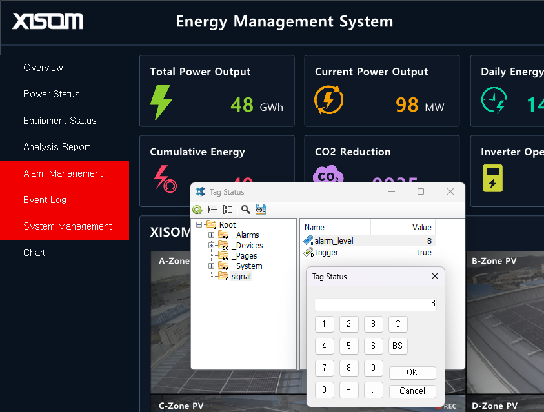Click the orange Current Power Output icon
Screen dimensions: 544x412
328,100
